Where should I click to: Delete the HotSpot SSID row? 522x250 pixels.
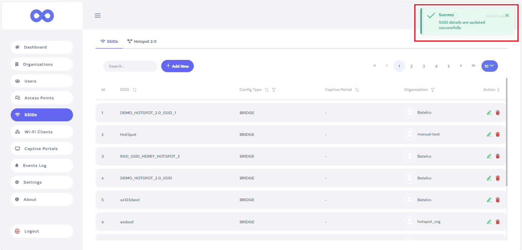pos(498,134)
